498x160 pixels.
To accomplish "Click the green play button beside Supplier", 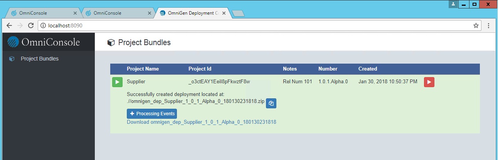I will tap(117, 82).
